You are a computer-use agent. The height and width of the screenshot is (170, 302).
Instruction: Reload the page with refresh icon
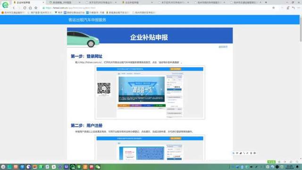25,8
